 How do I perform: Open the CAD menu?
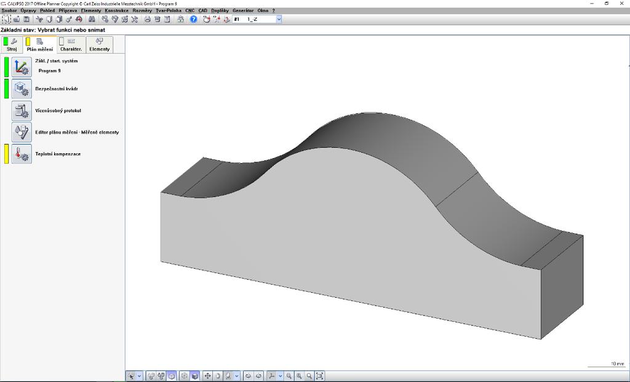(x=202, y=10)
